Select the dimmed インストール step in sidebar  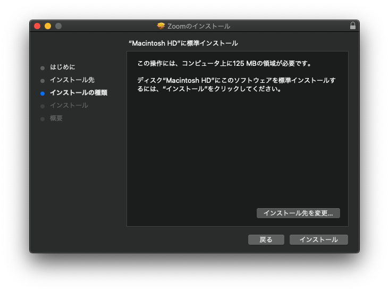[x=69, y=106]
